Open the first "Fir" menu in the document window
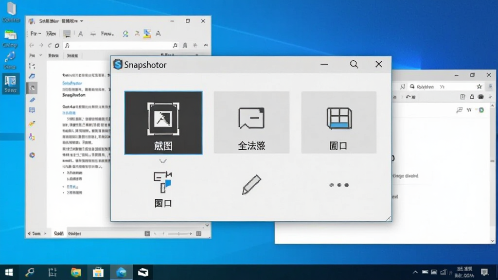 [36, 34]
